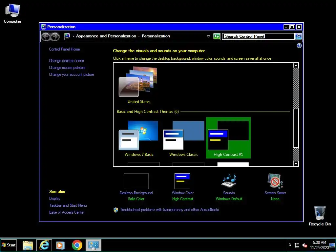Click the Personalization breadcrumb item
This screenshot has height=252, width=336.
(156, 36)
